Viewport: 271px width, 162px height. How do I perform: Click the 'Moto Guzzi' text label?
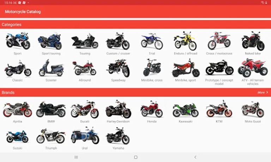pyautogui.click(x=253, y=121)
